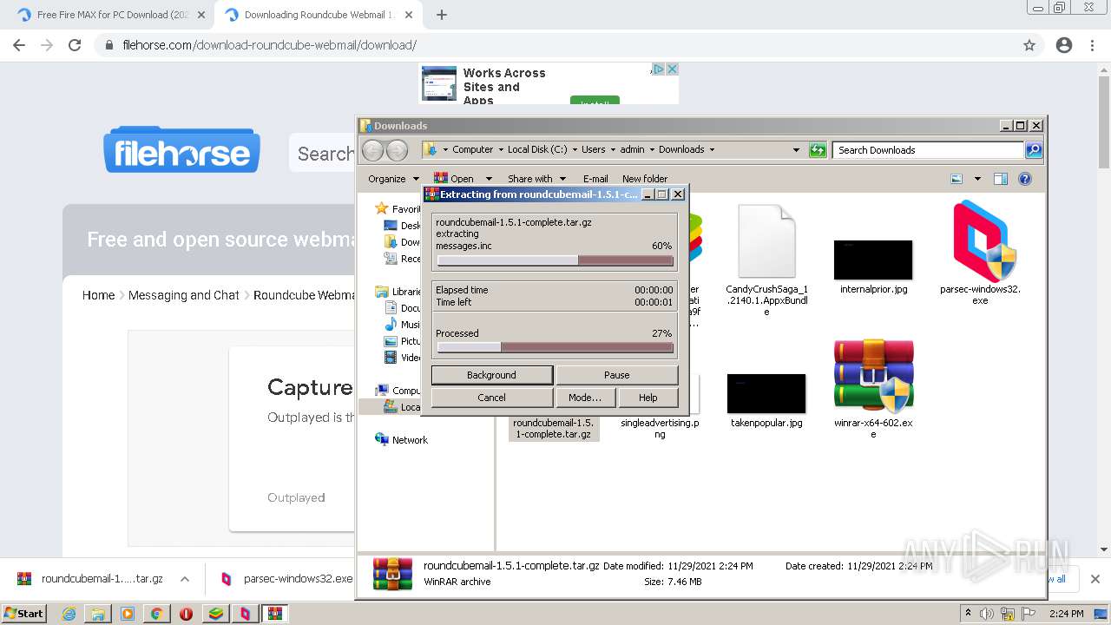Open Explorer Help via blue question icon
The image size is (1111, 625).
tap(1024, 179)
